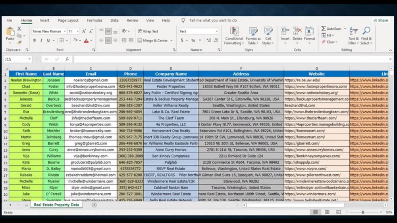397x223 pixels.
Task: Expand the font color dropdown arrow
Action: (91, 40)
